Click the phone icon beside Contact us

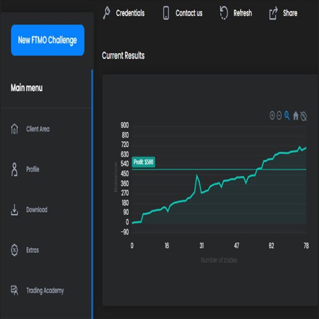[166, 13]
